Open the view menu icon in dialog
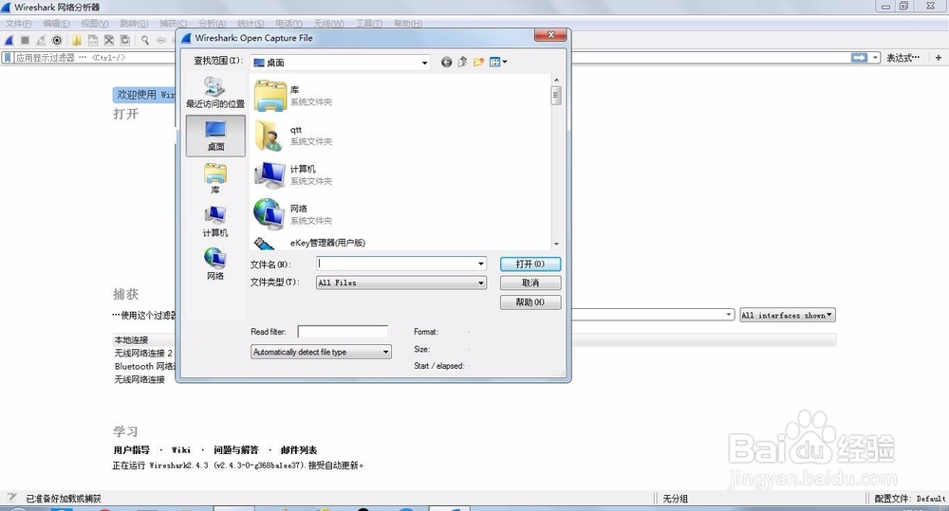 [x=498, y=62]
